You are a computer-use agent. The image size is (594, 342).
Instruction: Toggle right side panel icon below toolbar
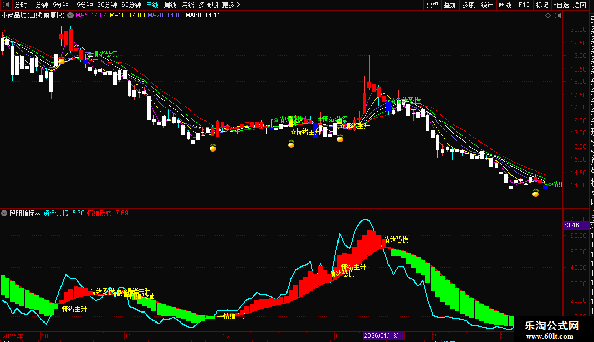pos(558,16)
